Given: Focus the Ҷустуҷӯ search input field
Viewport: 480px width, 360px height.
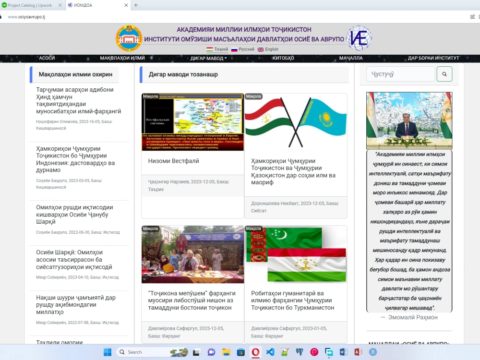Looking at the screenshot, I should click(x=400, y=74).
